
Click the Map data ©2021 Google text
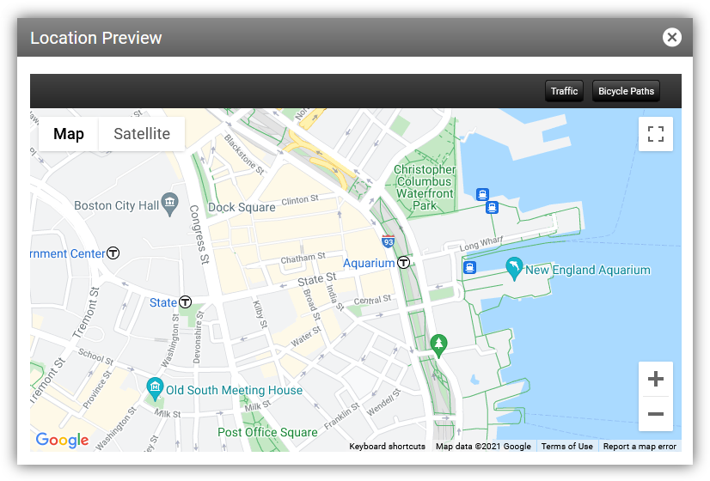click(x=483, y=446)
